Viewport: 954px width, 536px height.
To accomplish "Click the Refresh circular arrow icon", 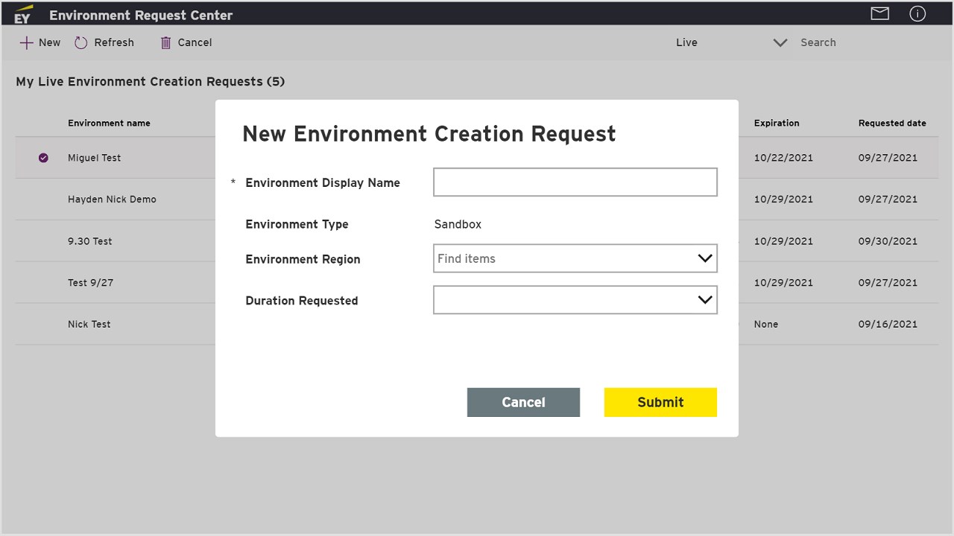I will point(81,43).
